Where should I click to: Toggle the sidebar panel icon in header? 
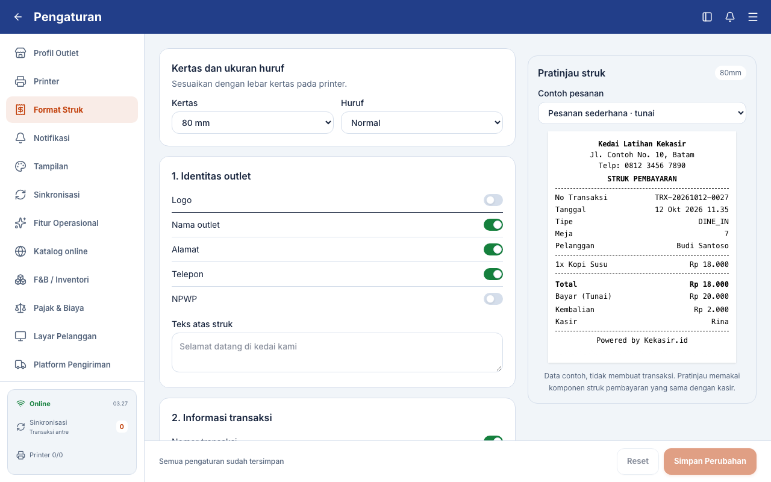(707, 17)
